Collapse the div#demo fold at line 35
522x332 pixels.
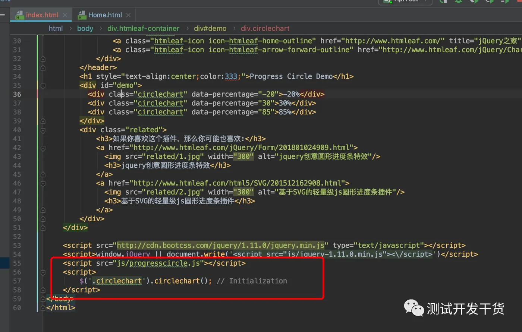point(43,85)
